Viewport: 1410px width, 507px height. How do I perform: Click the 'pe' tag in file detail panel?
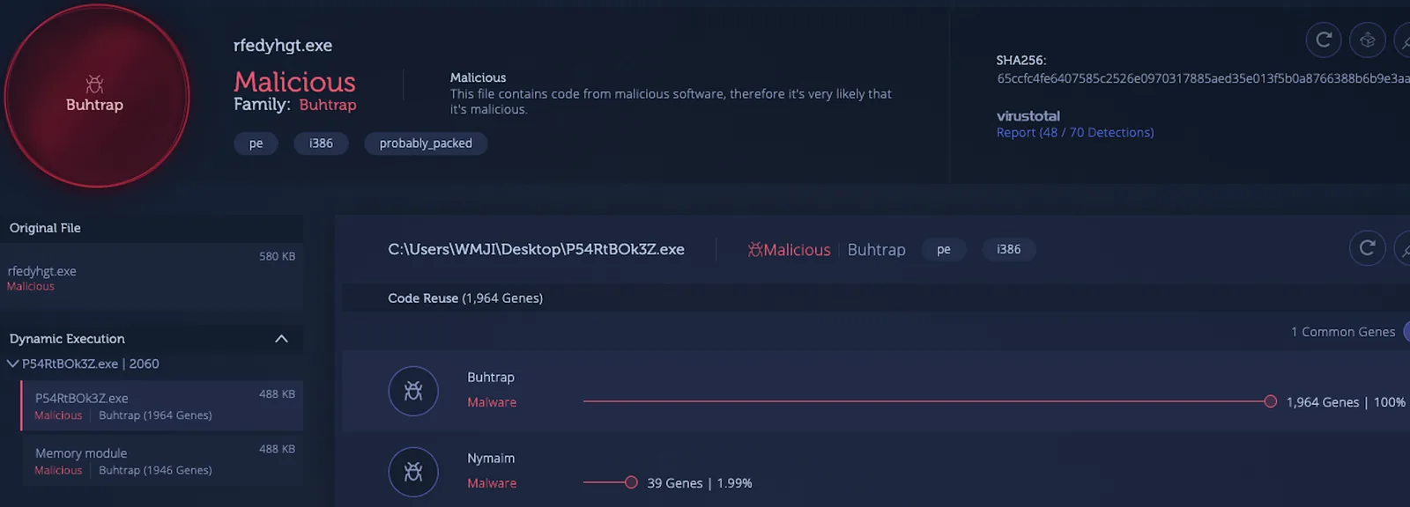(944, 250)
